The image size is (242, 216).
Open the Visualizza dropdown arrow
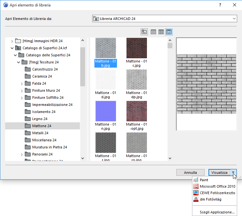(x=233, y=173)
